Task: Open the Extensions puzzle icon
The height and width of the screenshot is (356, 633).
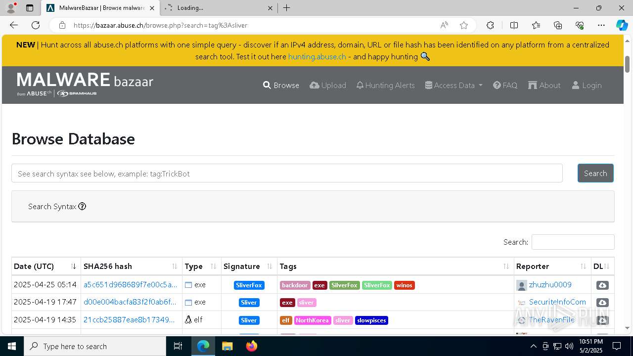Action: (490, 25)
